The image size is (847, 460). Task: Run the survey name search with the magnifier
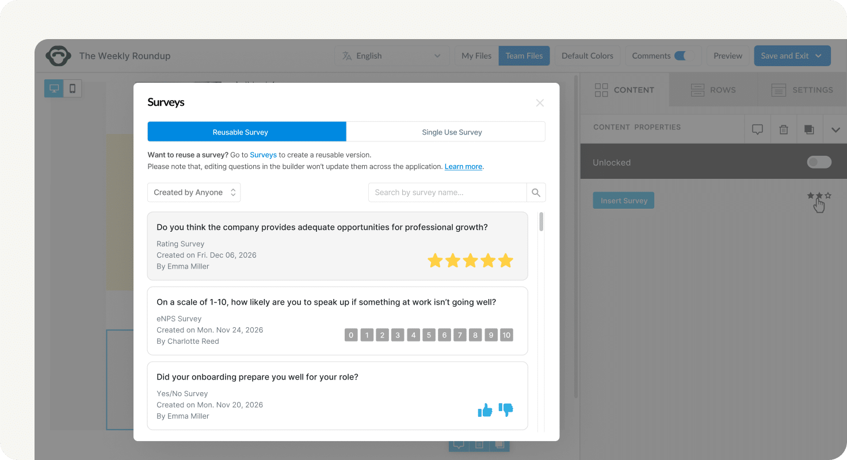coord(535,192)
